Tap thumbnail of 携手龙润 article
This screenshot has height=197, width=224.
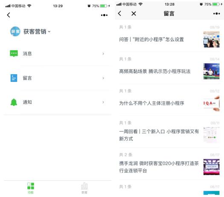tap(212, 167)
